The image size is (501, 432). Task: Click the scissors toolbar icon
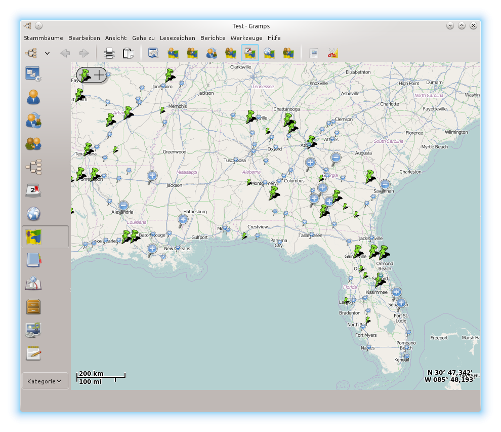(x=332, y=53)
